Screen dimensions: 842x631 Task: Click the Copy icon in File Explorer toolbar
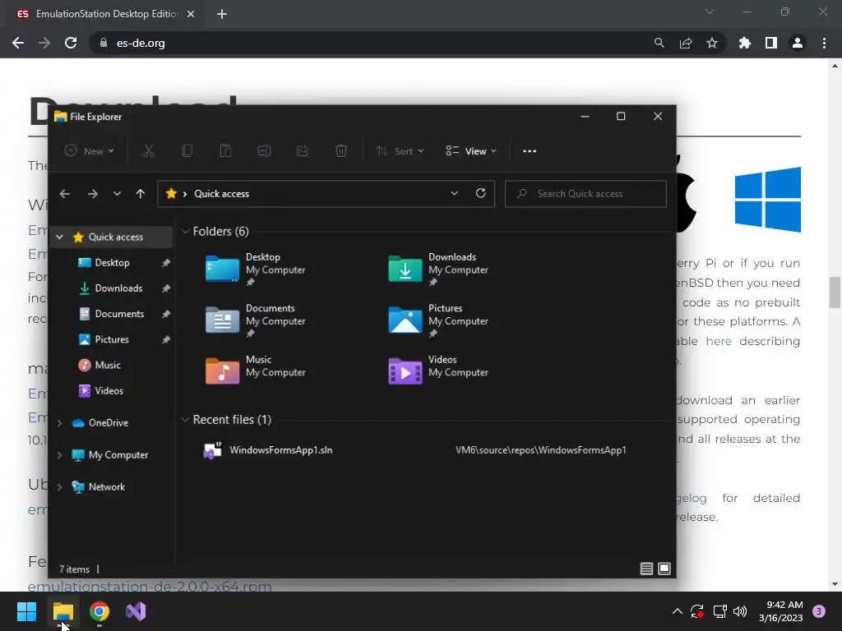(187, 151)
